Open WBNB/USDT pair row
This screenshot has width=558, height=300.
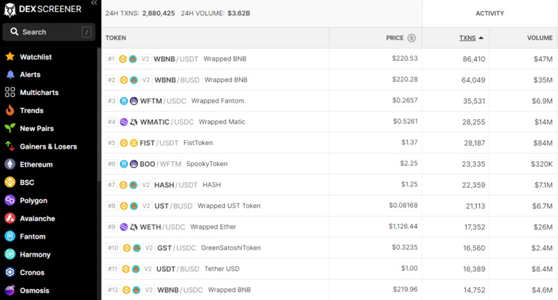point(329,59)
